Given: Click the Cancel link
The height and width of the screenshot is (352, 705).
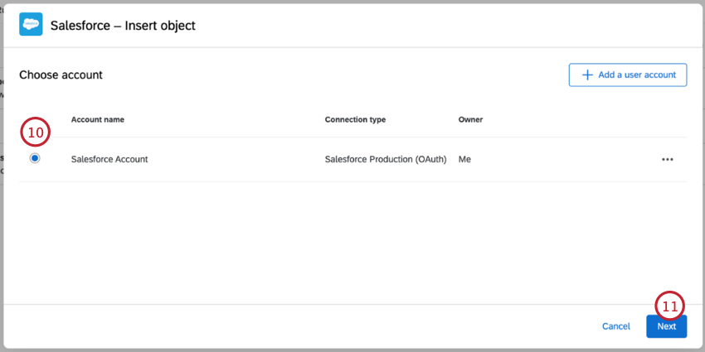Looking at the screenshot, I should 615,326.
